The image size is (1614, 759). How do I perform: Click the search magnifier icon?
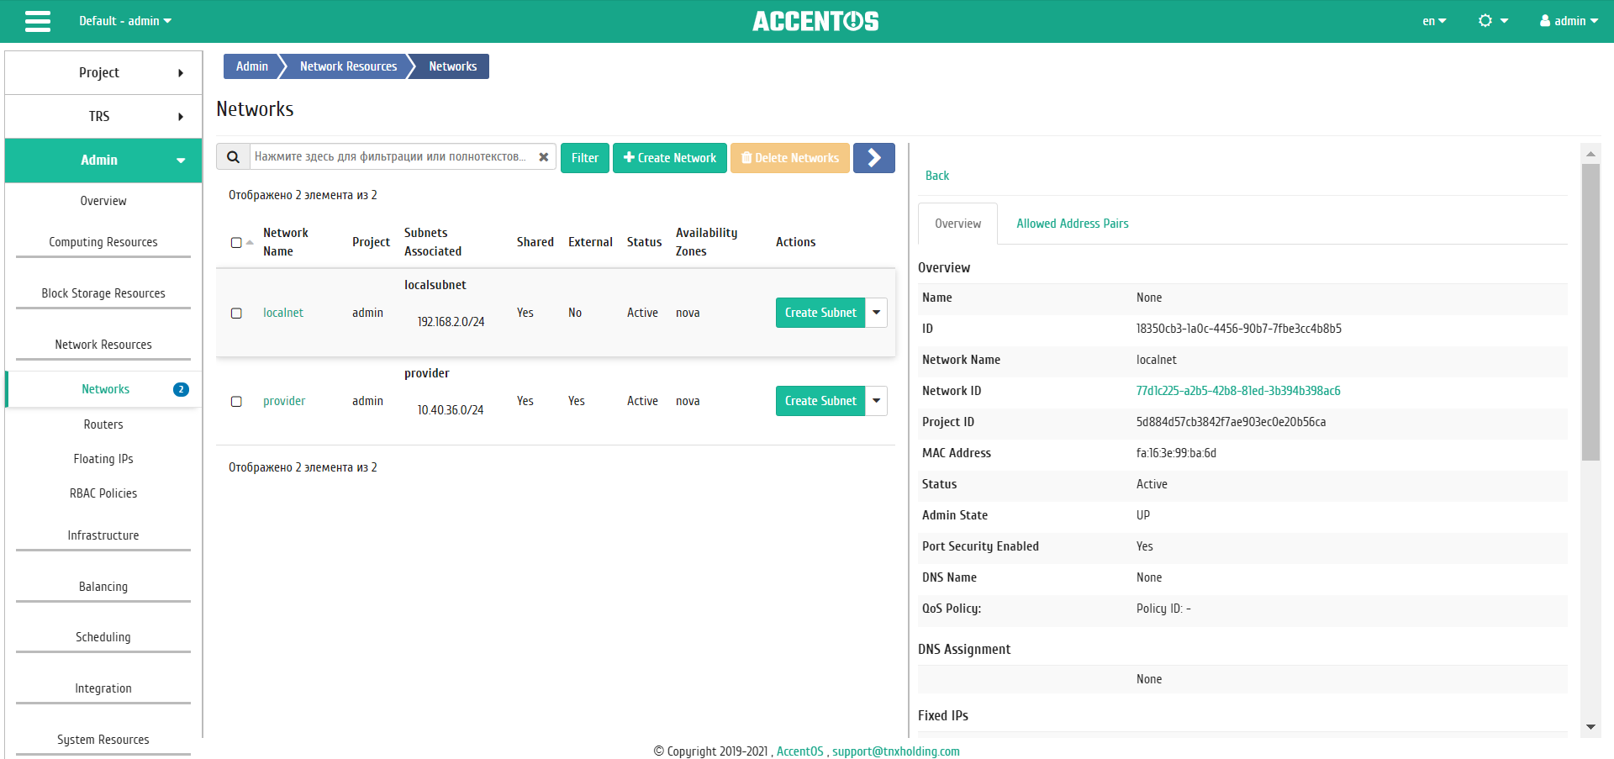[x=234, y=157]
